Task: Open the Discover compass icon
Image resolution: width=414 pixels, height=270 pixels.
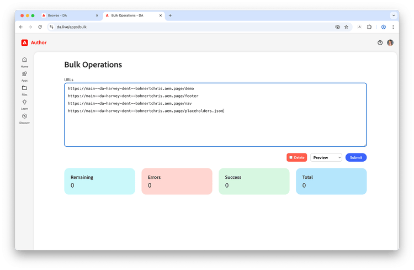Action: [x=24, y=117]
